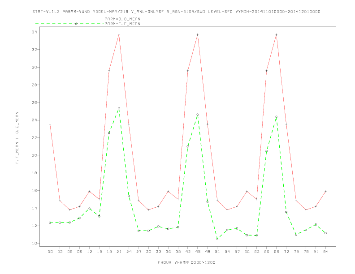355x274 pixels.
Task: Click x-axis forecast hour label 36
Action: coord(168,252)
